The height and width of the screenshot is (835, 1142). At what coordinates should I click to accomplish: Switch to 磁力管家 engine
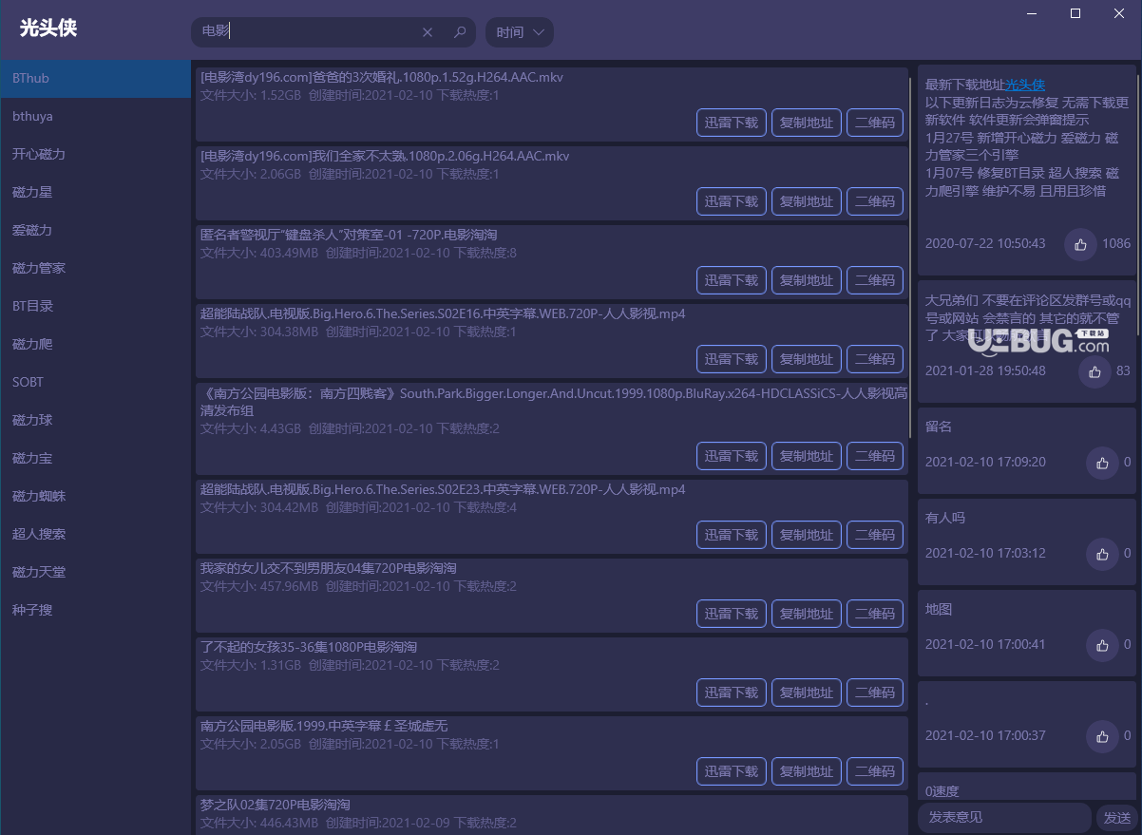(x=95, y=268)
